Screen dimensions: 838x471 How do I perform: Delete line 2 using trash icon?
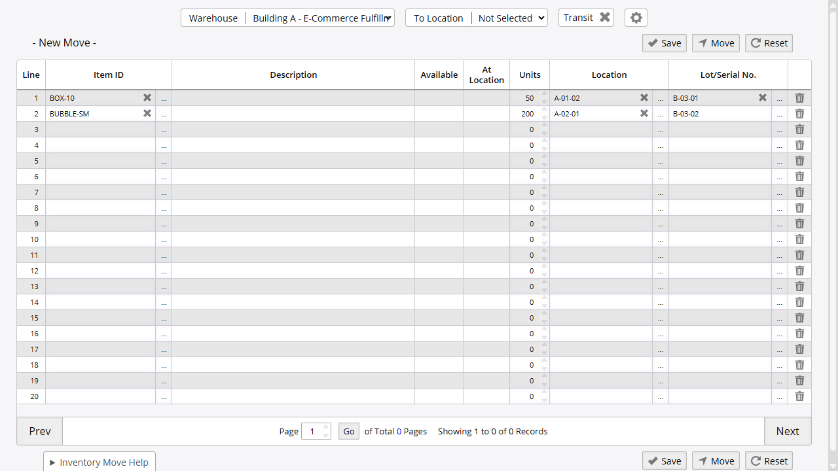click(799, 114)
